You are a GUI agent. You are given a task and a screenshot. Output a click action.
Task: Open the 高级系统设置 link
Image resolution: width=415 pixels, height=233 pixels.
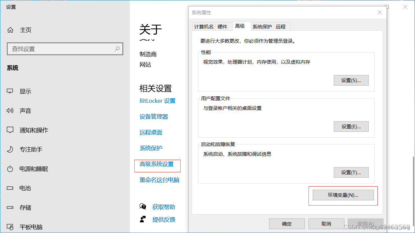pos(157,164)
